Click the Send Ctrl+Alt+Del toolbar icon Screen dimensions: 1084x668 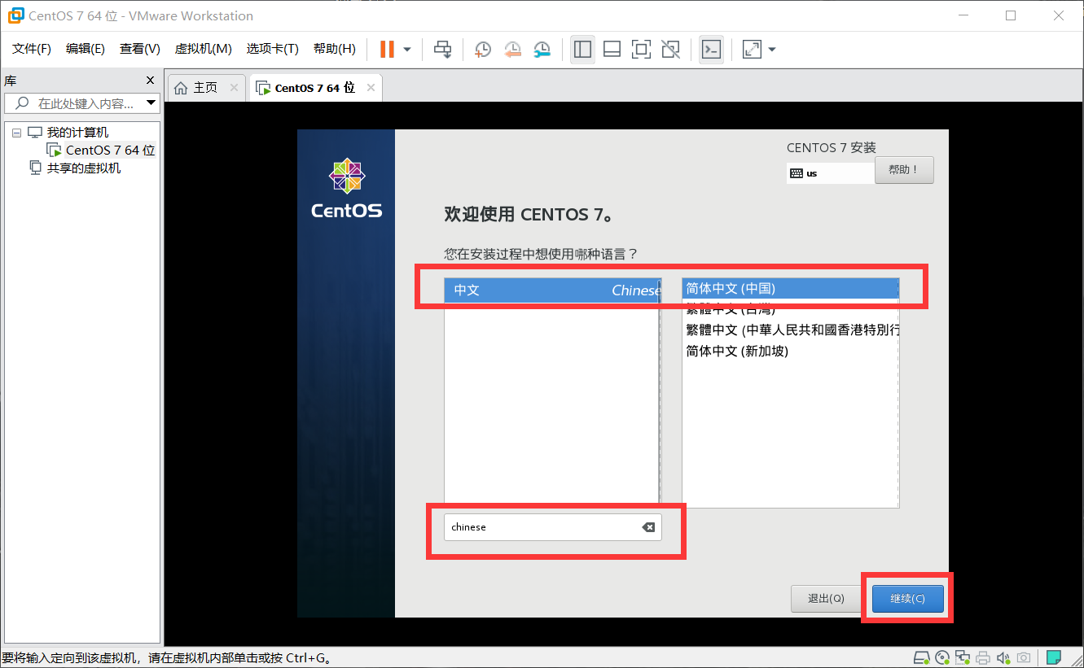(x=442, y=50)
